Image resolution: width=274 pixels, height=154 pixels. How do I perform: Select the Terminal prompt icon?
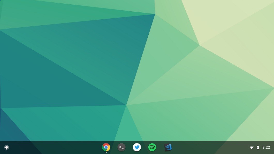click(121, 147)
